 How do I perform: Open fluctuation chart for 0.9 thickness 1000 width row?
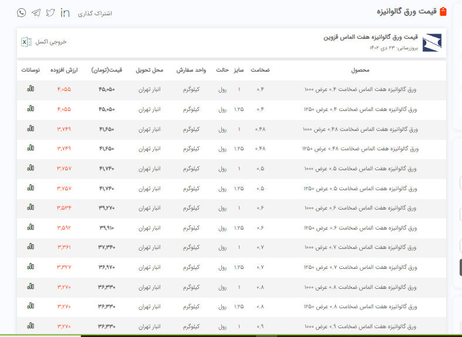pos(31,326)
